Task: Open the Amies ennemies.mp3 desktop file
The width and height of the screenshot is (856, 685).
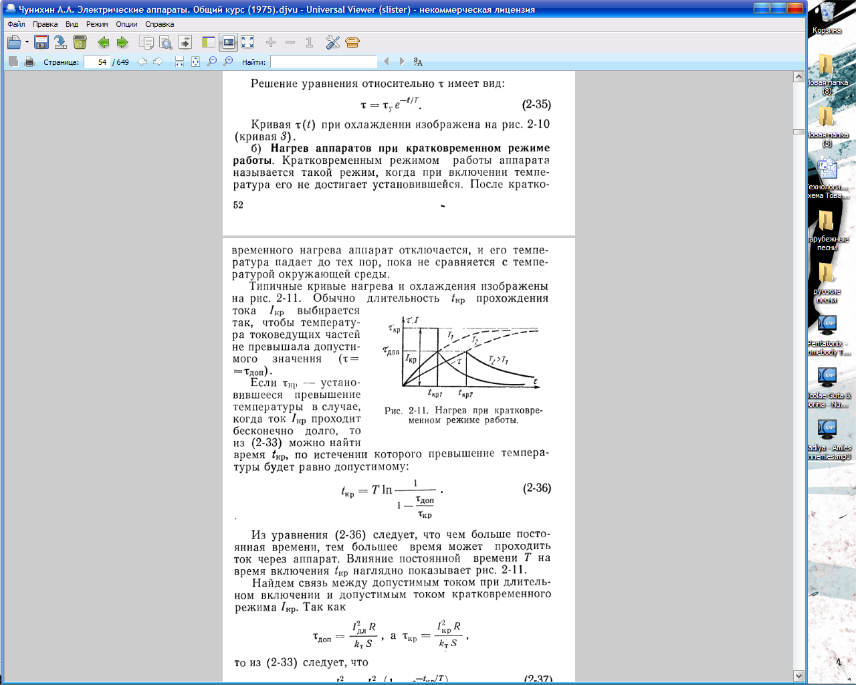Action: click(x=828, y=439)
